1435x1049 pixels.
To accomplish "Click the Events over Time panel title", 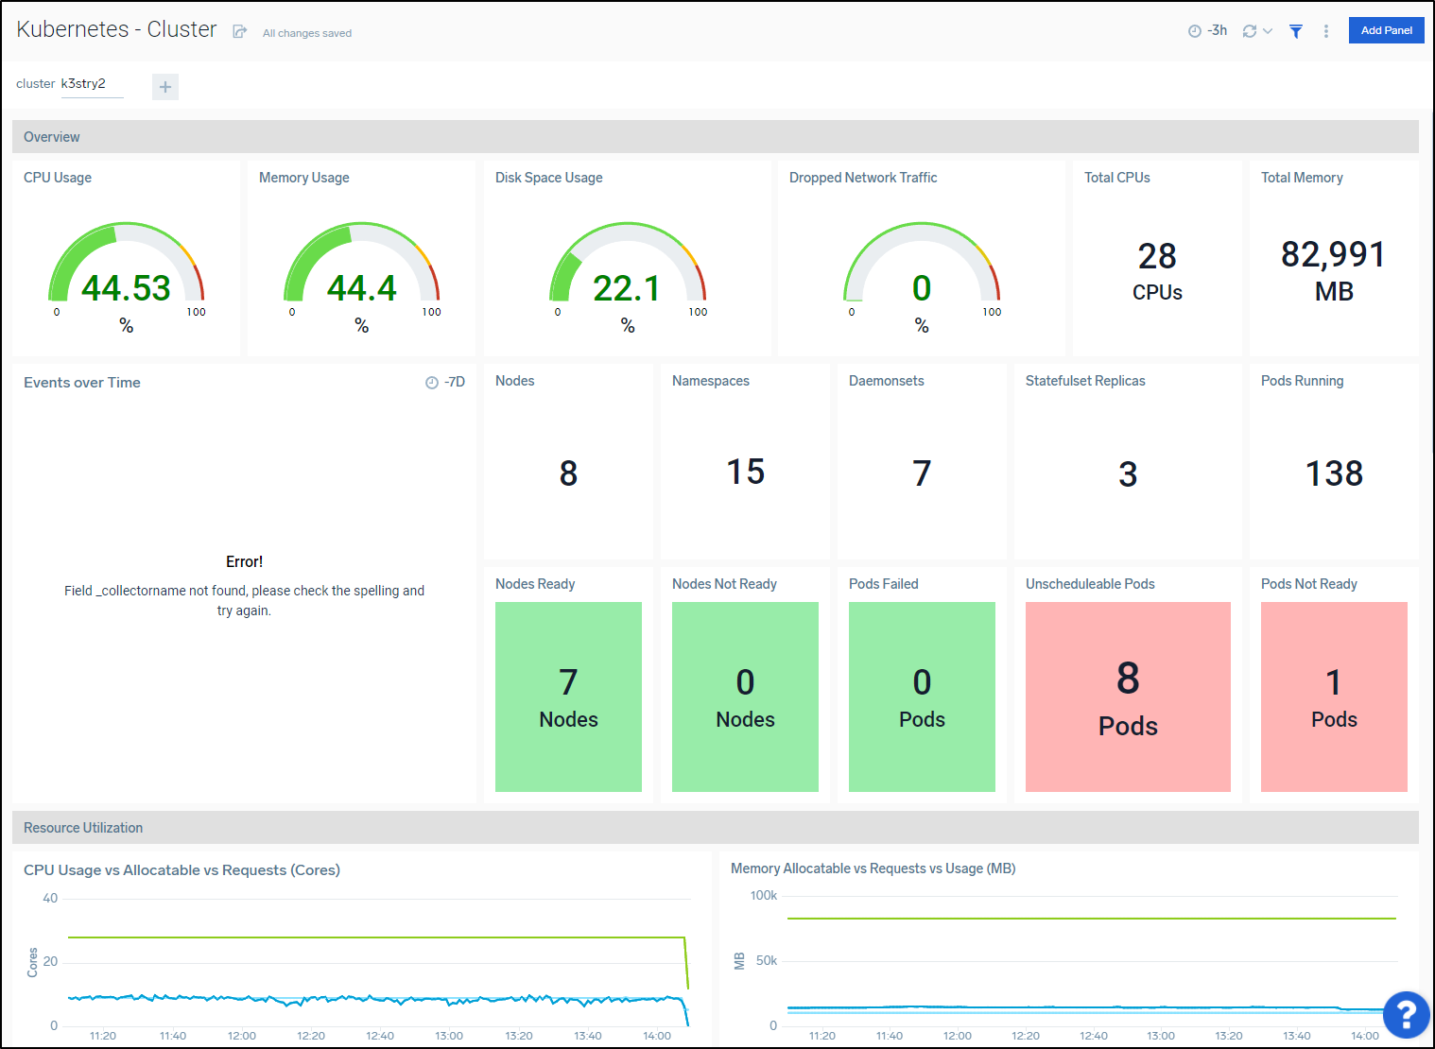I will click(x=82, y=383).
